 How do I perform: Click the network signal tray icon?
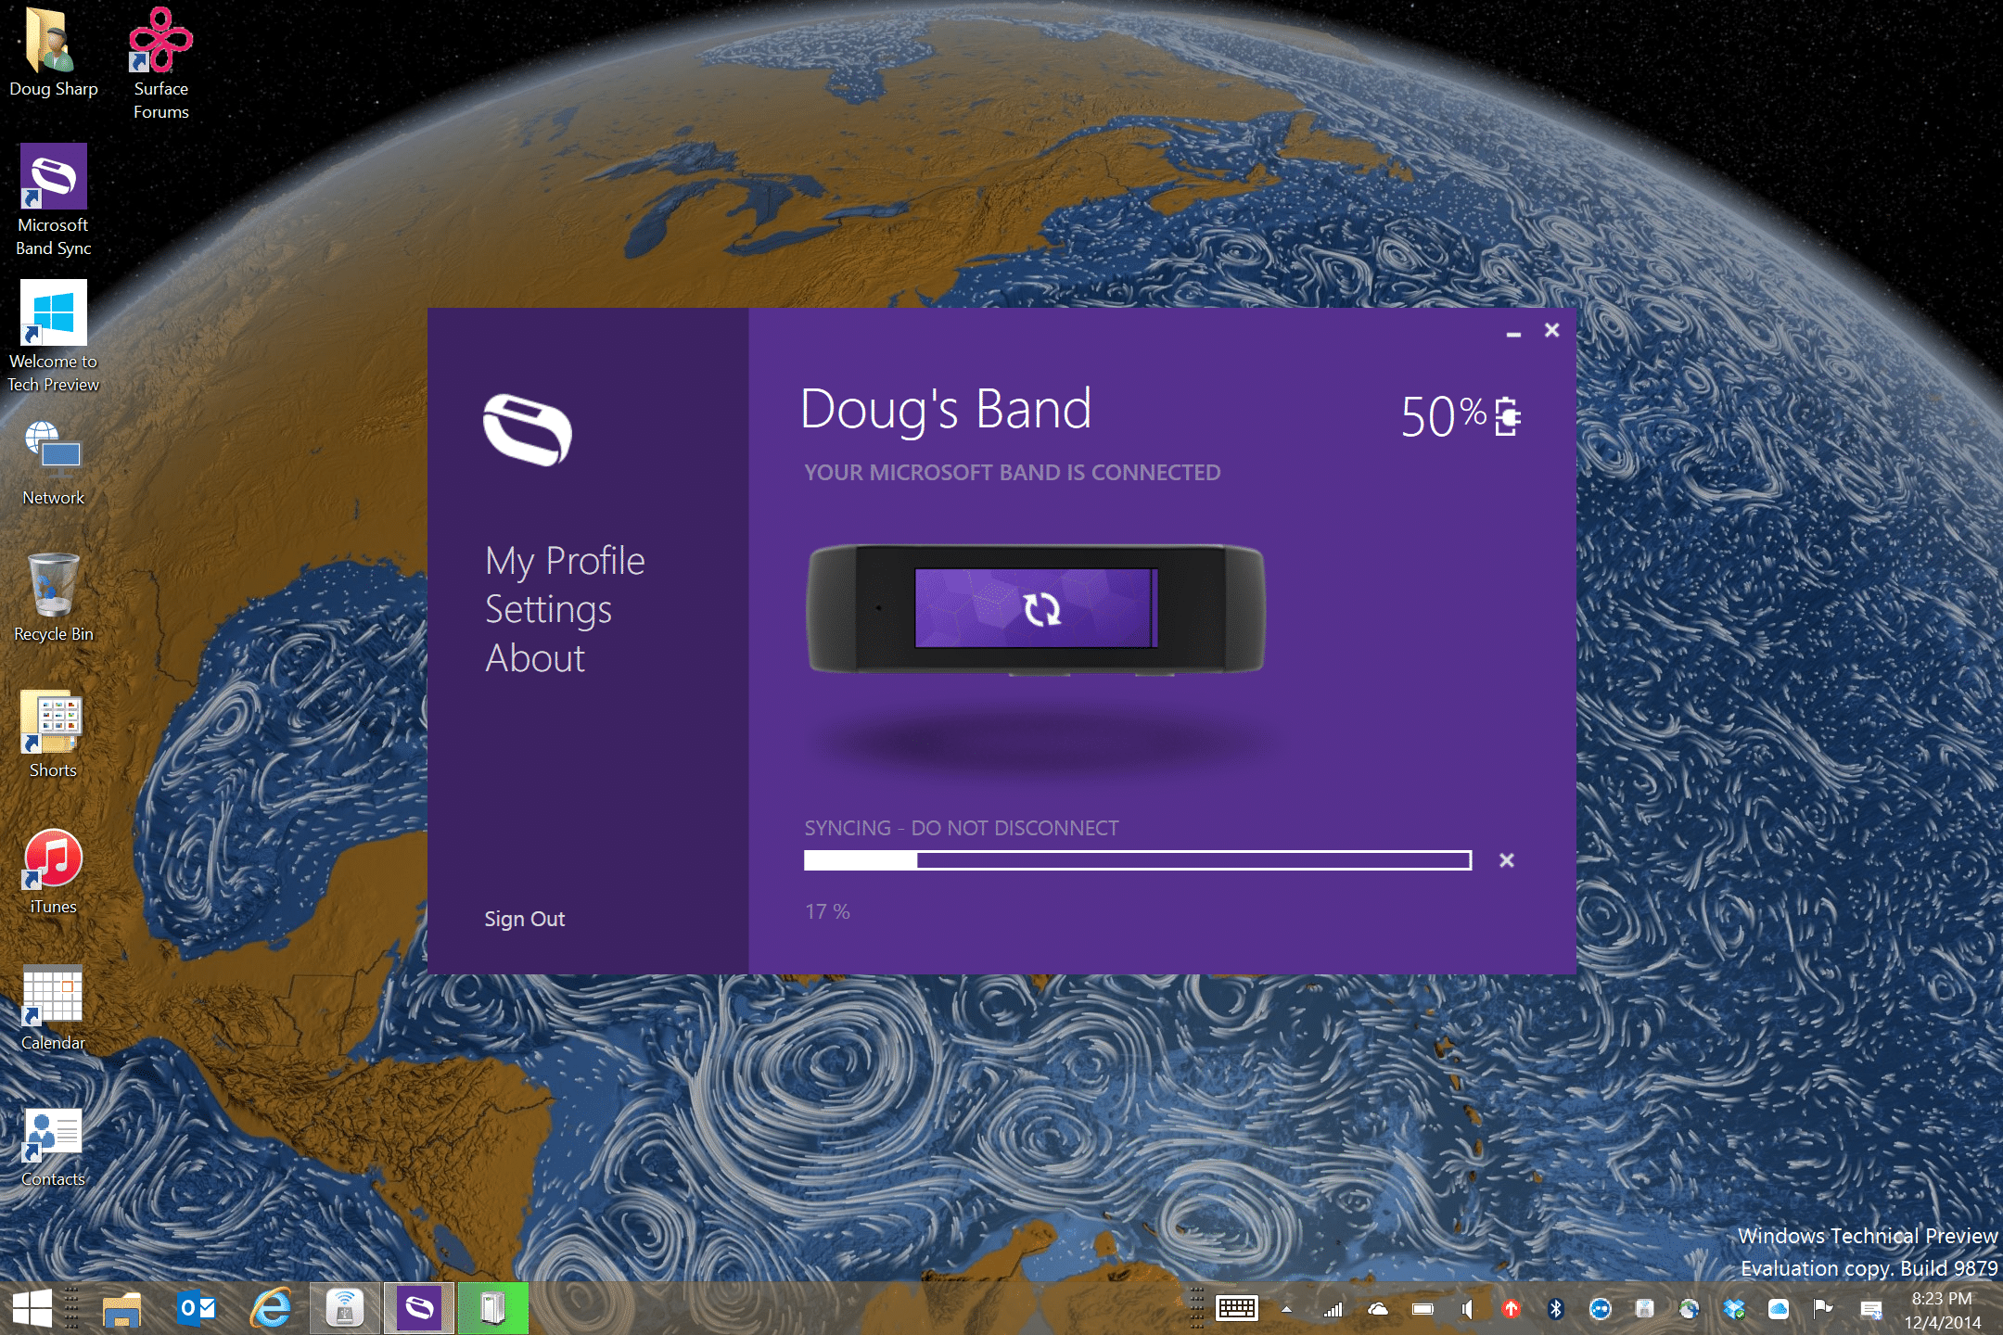1333,1309
